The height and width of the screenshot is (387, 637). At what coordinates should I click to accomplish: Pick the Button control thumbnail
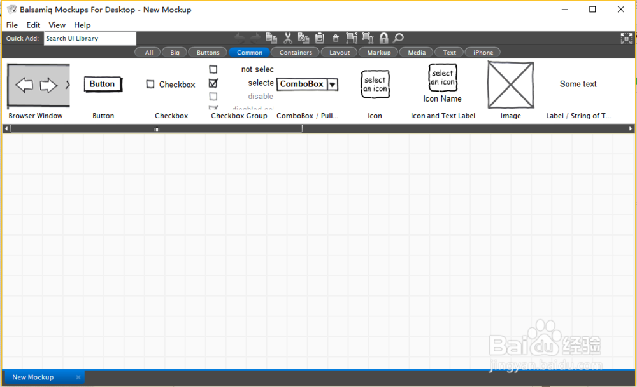click(103, 85)
